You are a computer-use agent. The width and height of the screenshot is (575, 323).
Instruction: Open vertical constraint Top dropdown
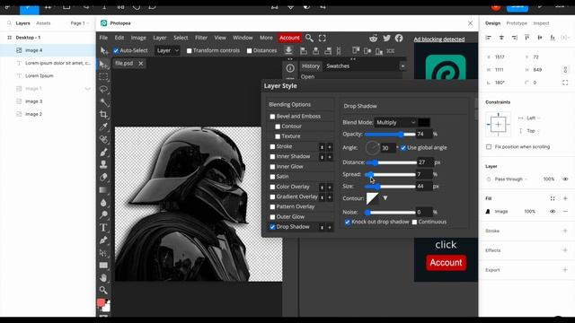tap(533, 131)
